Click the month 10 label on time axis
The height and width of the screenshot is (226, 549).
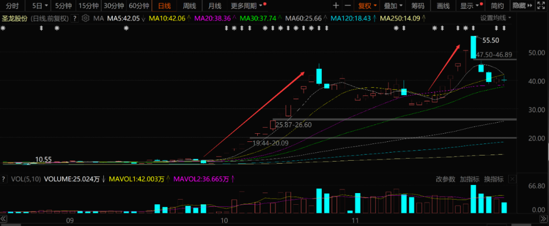point(224,220)
